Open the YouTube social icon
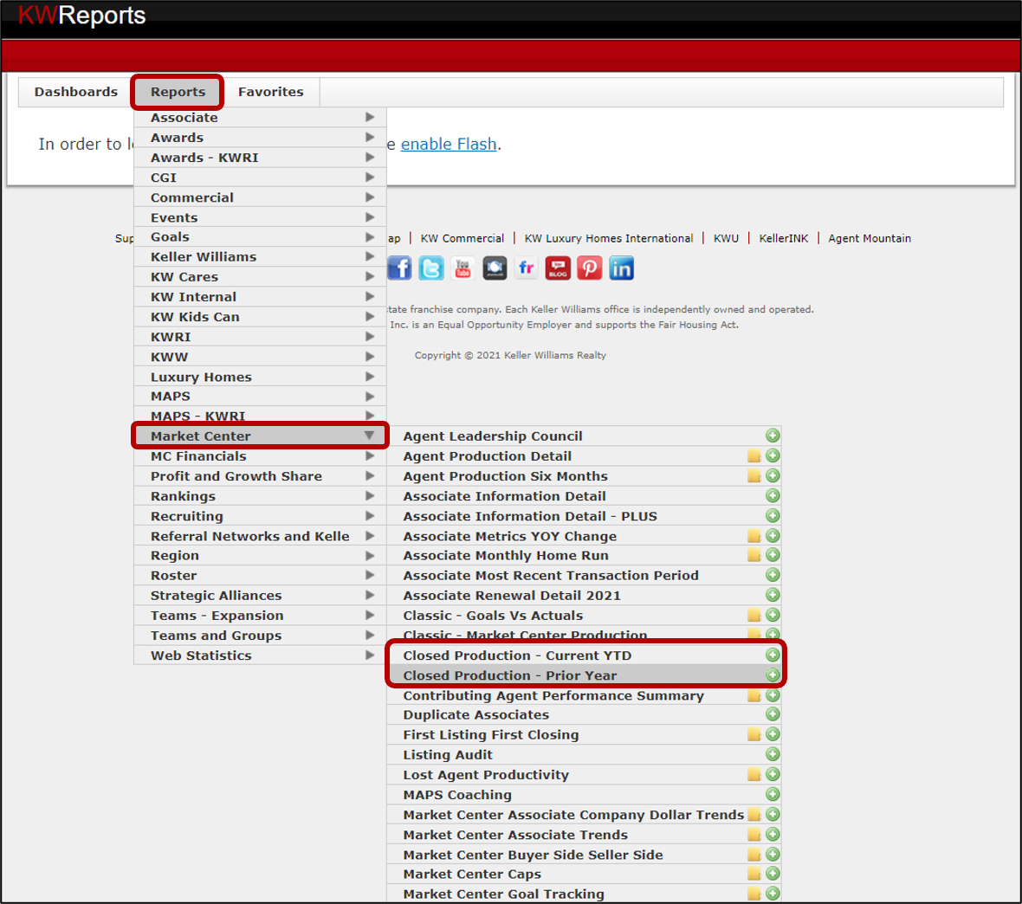This screenshot has width=1022, height=904. click(462, 268)
